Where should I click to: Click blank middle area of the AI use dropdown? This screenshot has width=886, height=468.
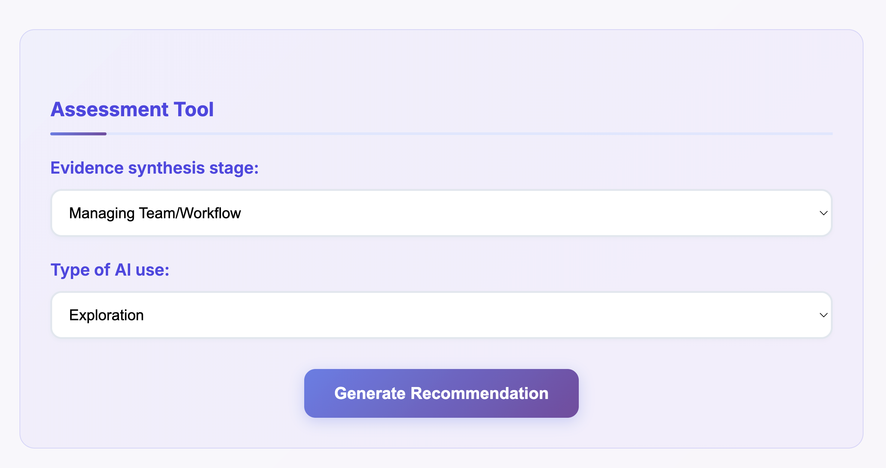(x=488, y=315)
